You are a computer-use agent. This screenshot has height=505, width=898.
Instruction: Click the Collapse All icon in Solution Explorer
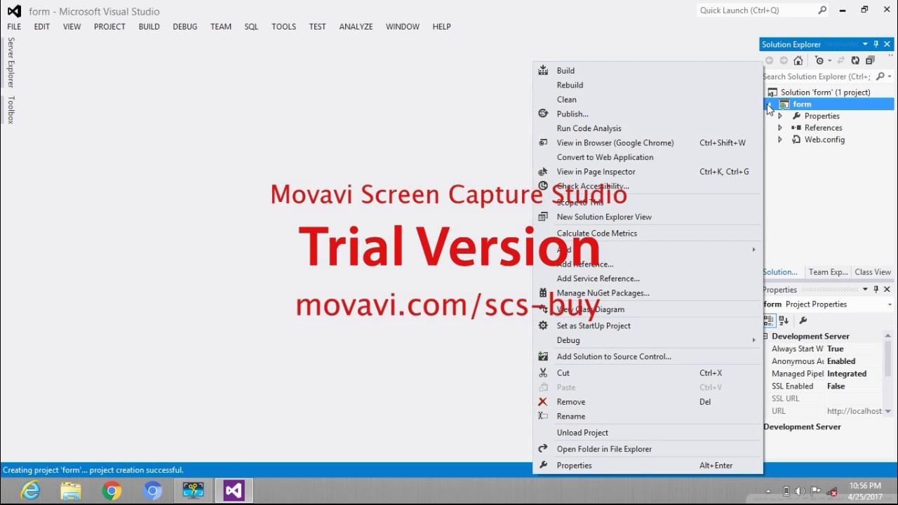(870, 60)
